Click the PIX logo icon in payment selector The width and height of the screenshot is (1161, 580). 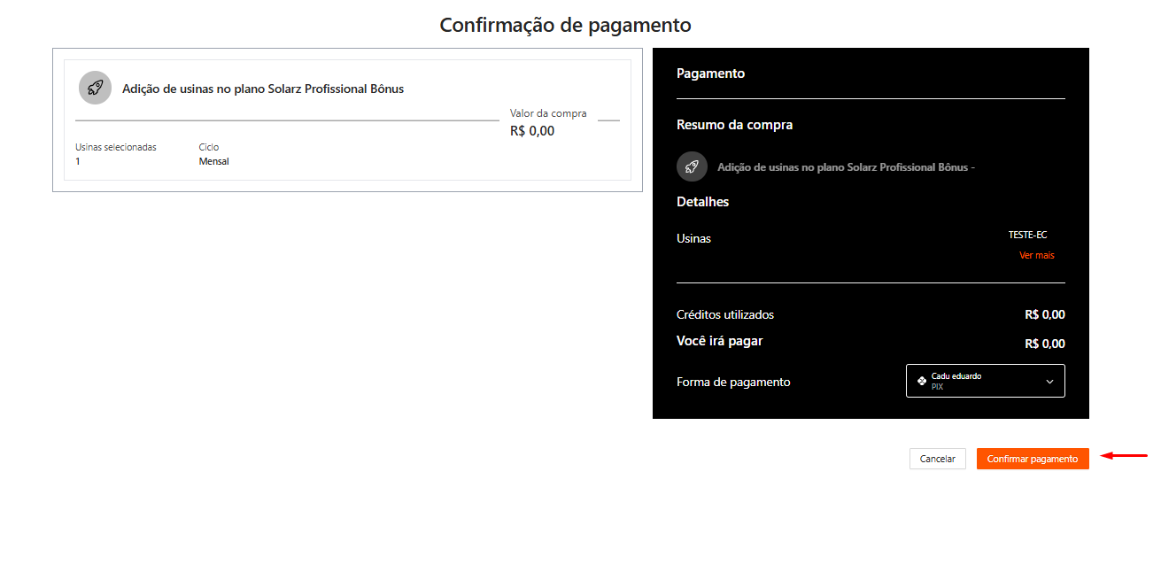(922, 381)
